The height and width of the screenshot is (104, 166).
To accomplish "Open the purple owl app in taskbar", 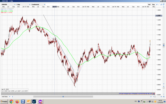I will [x=40, y=102].
